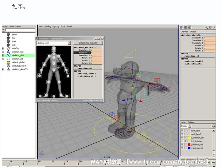Open the viewport View menu
This screenshot has height=168, width=221.
click(x=41, y=26)
